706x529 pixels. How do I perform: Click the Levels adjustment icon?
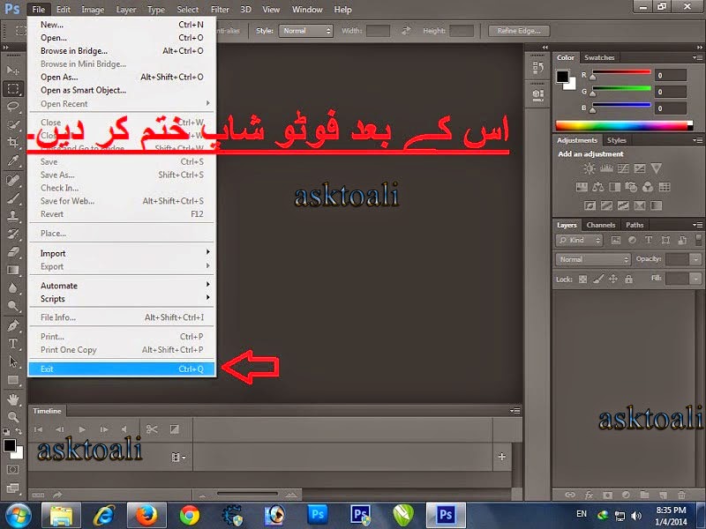(606, 168)
